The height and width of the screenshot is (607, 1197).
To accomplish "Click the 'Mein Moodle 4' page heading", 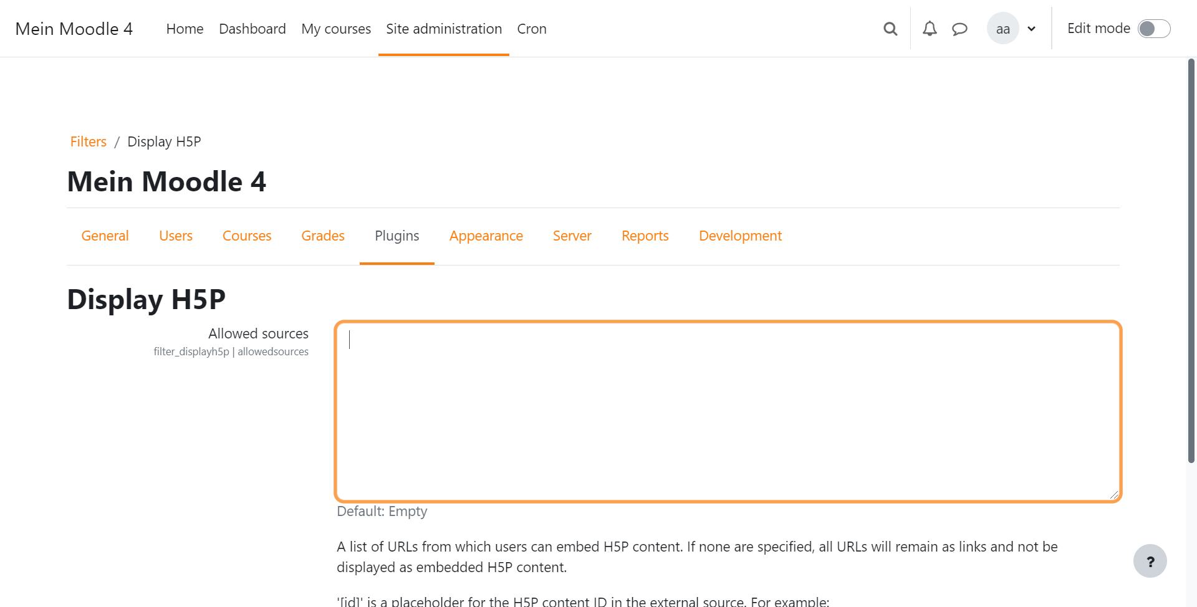I will pos(166,182).
